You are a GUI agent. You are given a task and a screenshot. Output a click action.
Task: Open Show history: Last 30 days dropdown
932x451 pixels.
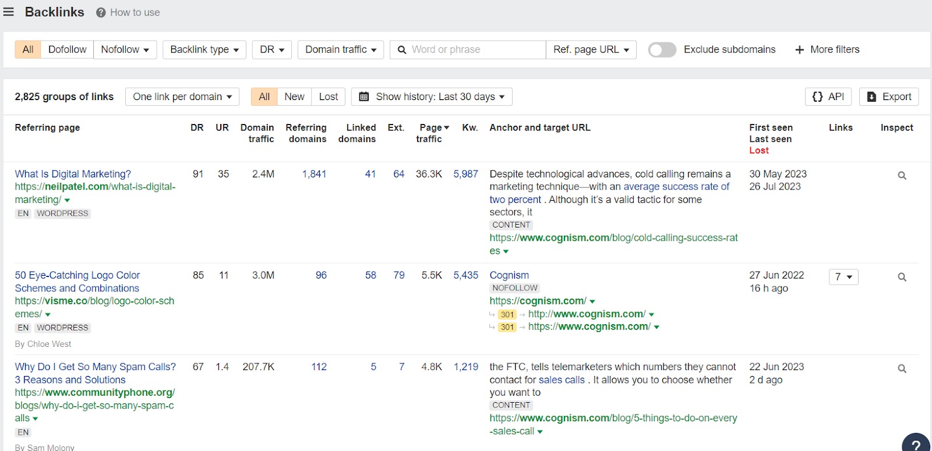[432, 97]
